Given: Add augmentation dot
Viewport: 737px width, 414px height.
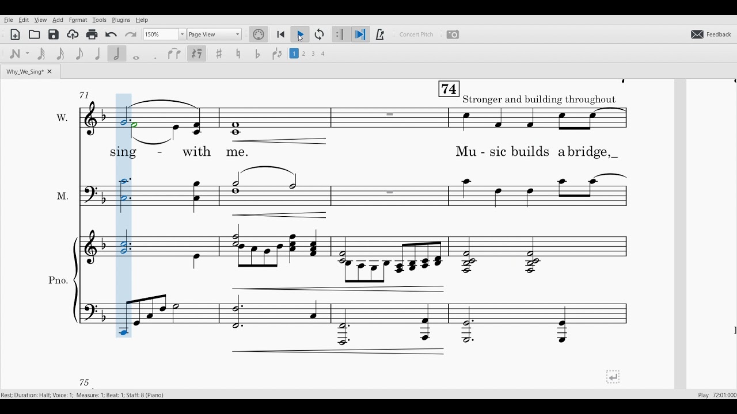Looking at the screenshot, I should (155, 57).
